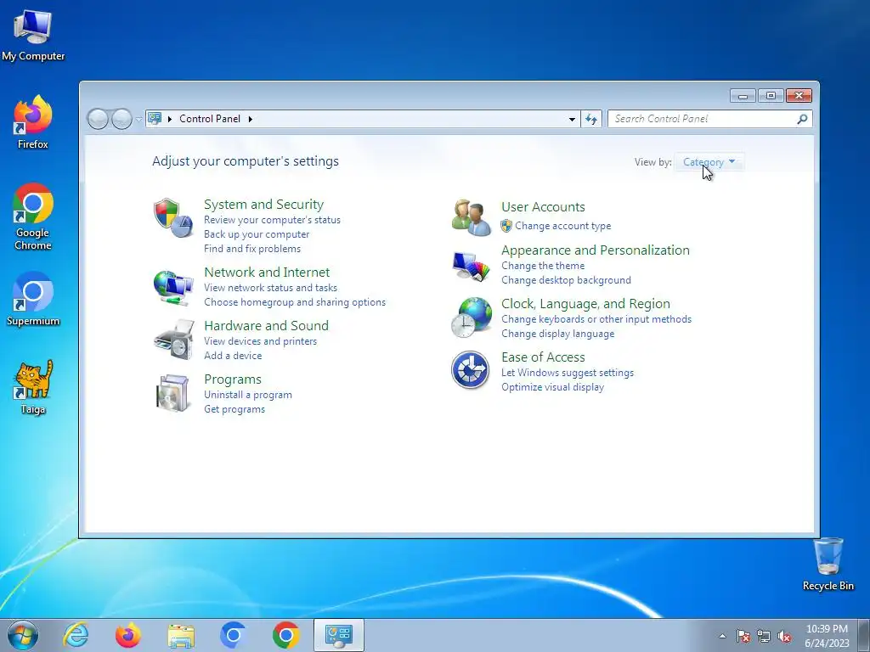This screenshot has width=870, height=652.
Task: Click the Action Center flag tray icon
Action: tap(743, 636)
